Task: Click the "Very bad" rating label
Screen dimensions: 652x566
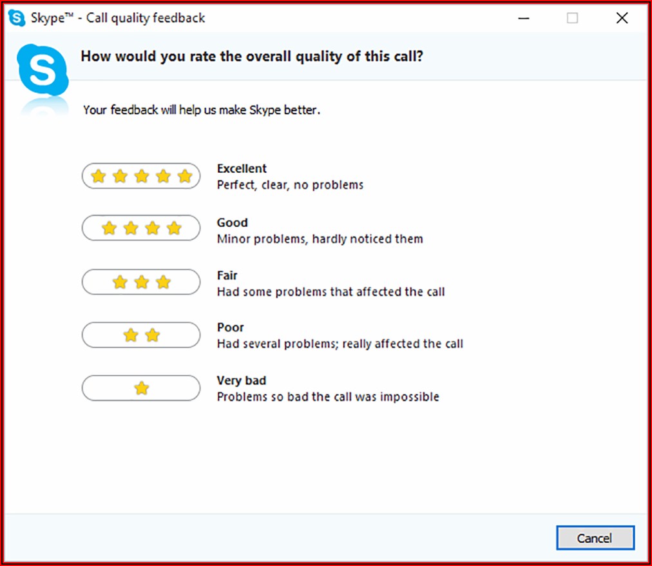Action: click(x=242, y=380)
